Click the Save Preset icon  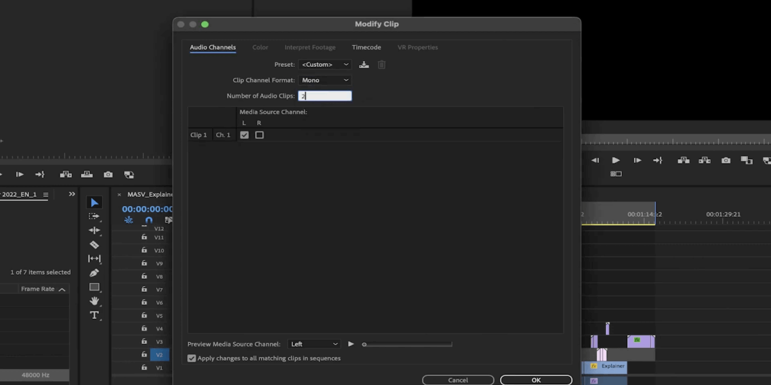pyautogui.click(x=364, y=65)
